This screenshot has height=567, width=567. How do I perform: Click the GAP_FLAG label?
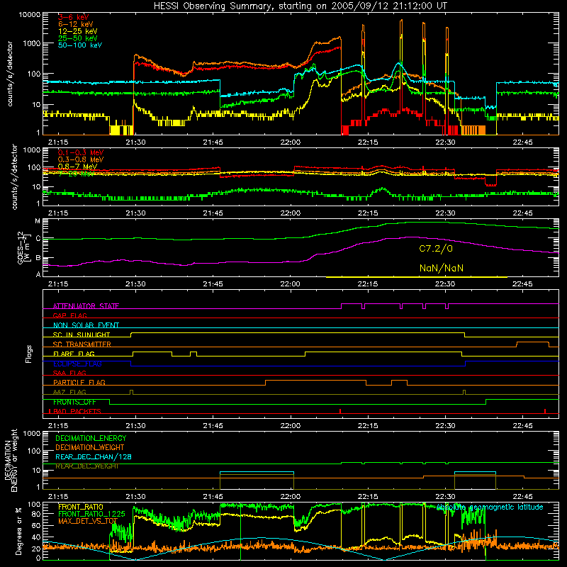pos(69,315)
